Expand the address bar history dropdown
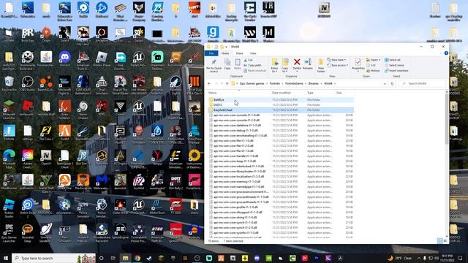The width and height of the screenshot is (468, 263). click(385, 83)
